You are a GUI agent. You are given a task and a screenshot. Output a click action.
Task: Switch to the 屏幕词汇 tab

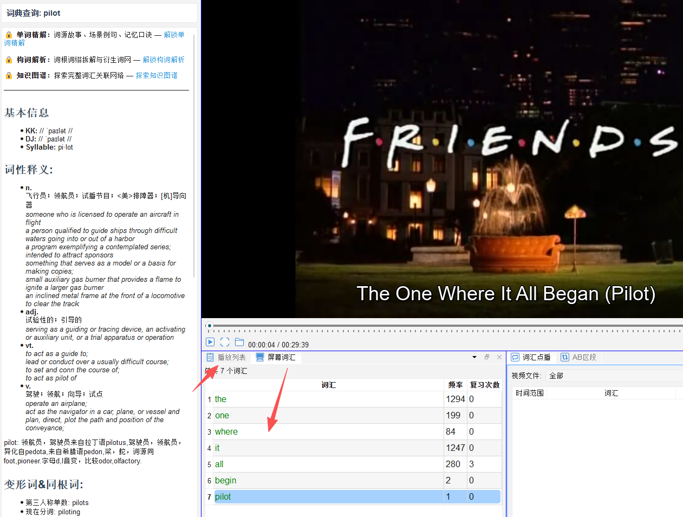pyautogui.click(x=276, y=357)
